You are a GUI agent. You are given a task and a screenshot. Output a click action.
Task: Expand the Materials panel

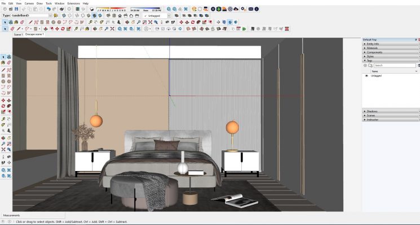(x=372, y=48)
